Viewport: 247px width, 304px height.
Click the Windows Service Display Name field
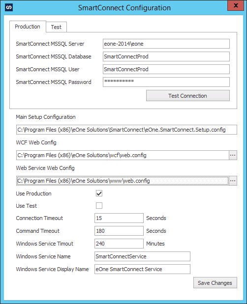click(142, 269)
